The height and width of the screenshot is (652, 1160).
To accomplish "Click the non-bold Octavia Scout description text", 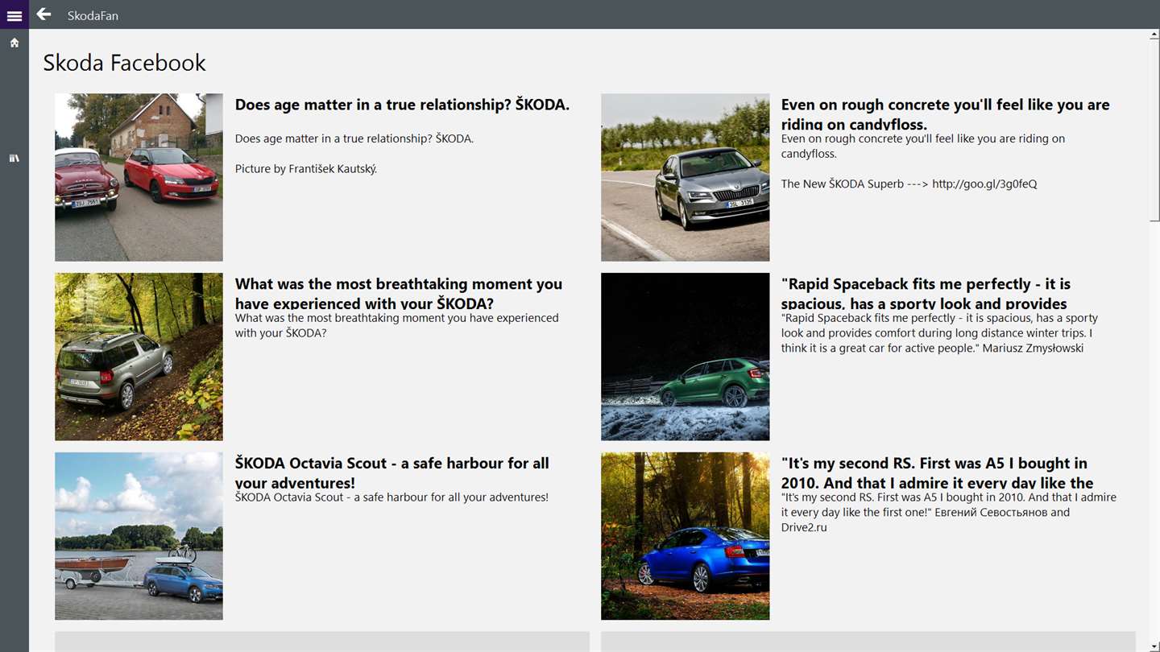I will point(391,497).
